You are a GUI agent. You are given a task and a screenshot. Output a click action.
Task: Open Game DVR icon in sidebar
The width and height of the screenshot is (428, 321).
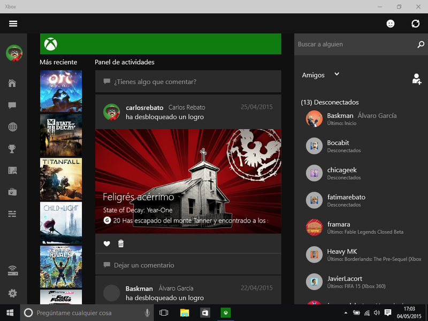(12, 170)
